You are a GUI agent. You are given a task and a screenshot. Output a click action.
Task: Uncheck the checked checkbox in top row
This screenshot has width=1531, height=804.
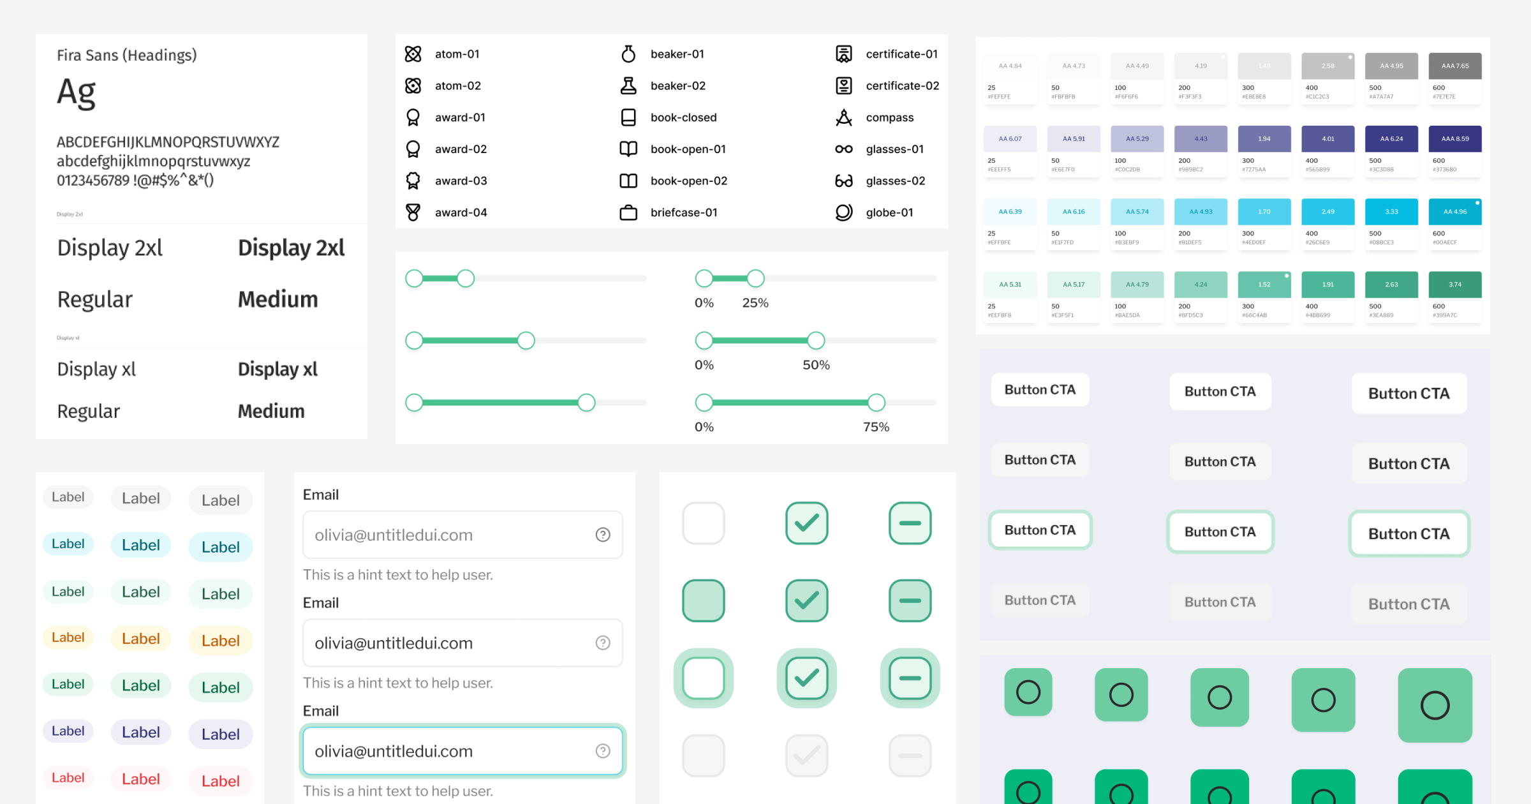(x=806, y=523)
